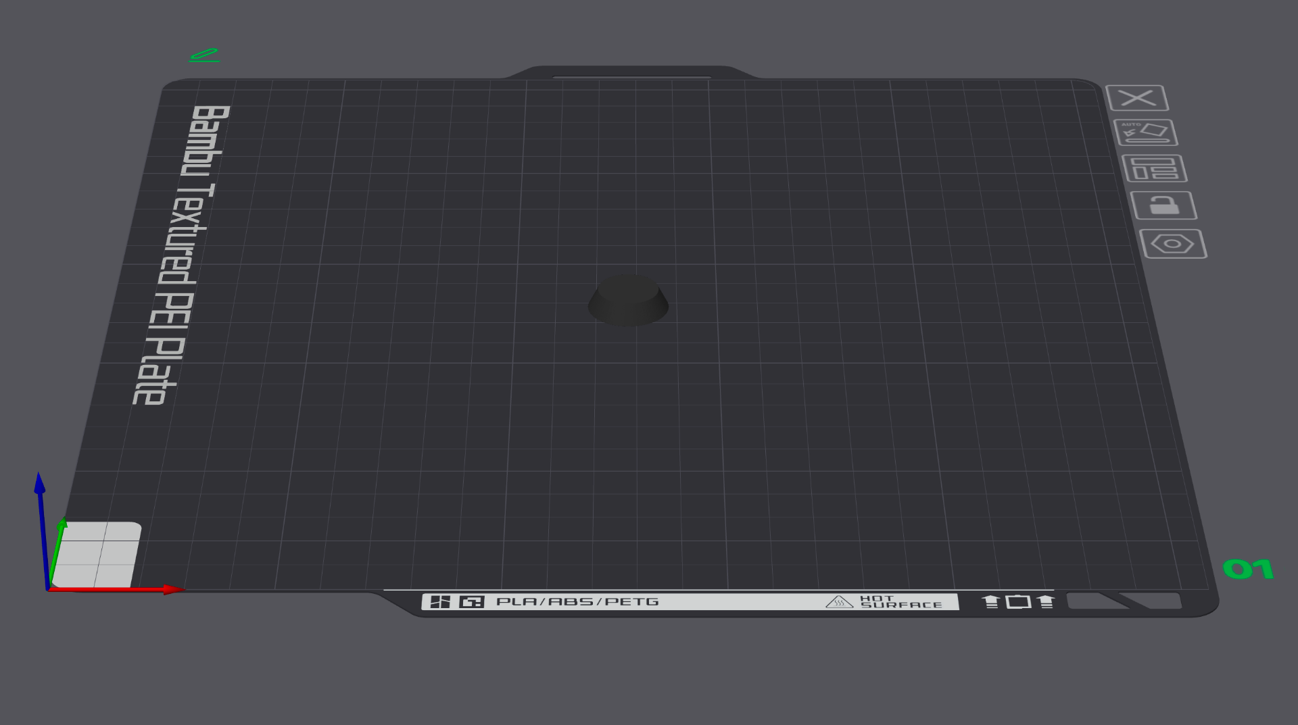
Task: Open plate settings hexagon icon
Action: pyautogui.click(x=1173, y=244)
